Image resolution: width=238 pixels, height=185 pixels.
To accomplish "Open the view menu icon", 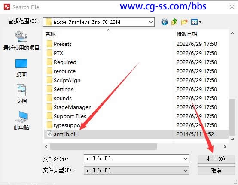I will click(x=196, y=22).
